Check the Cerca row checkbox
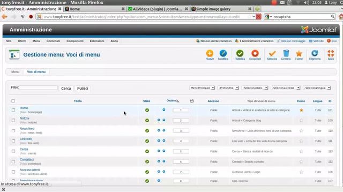343x192 pixels. (13, 151)
